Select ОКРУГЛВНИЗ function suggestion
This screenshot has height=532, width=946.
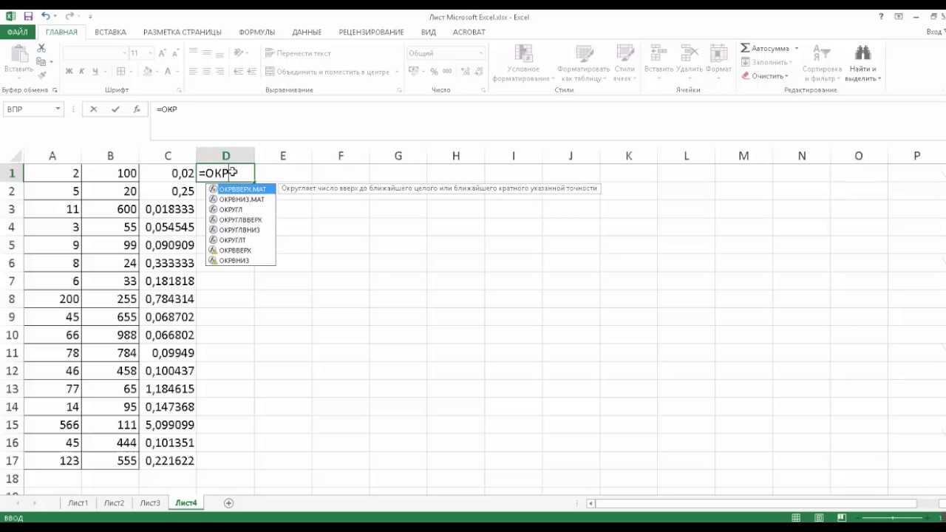click(241, 230)
